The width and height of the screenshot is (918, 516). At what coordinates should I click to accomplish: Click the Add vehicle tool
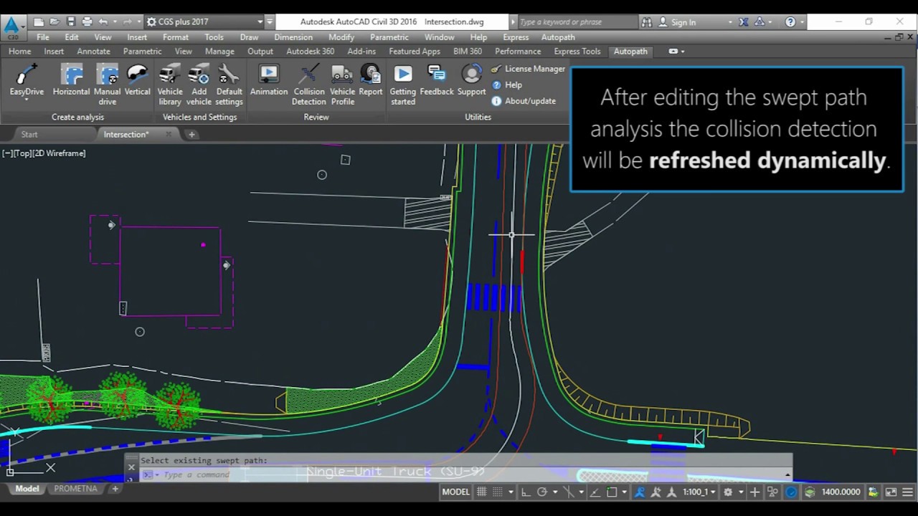pyautogui.click(x=199, y=85)
